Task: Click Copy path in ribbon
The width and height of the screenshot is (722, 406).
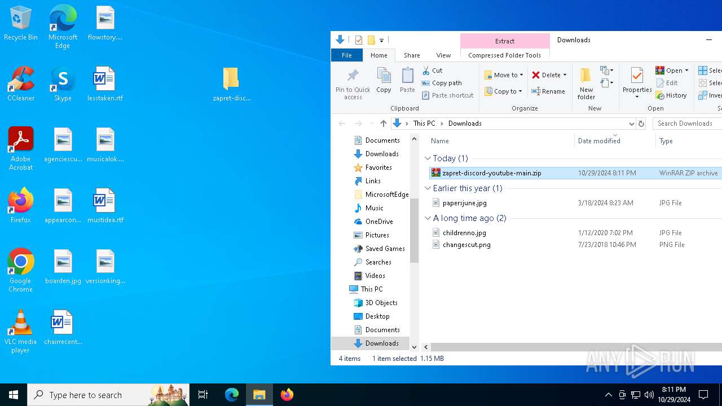Action: click(442, 83)
